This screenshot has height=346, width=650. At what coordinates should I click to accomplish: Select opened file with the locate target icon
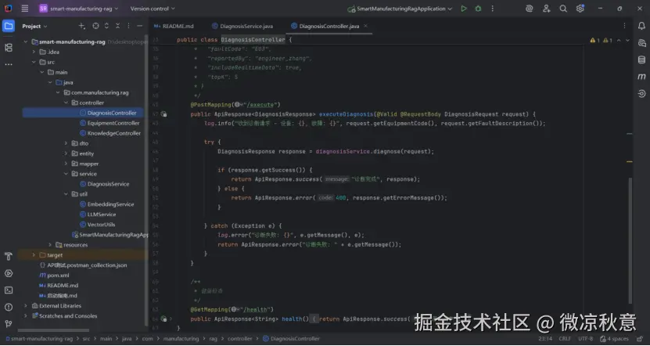pos(95,26)
